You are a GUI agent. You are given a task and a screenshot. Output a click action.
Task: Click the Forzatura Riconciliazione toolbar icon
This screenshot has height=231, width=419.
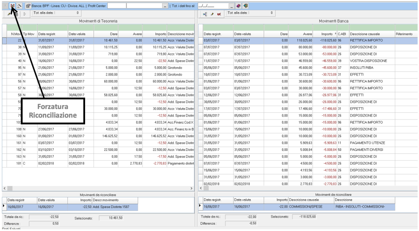click(x=13, y=6)
